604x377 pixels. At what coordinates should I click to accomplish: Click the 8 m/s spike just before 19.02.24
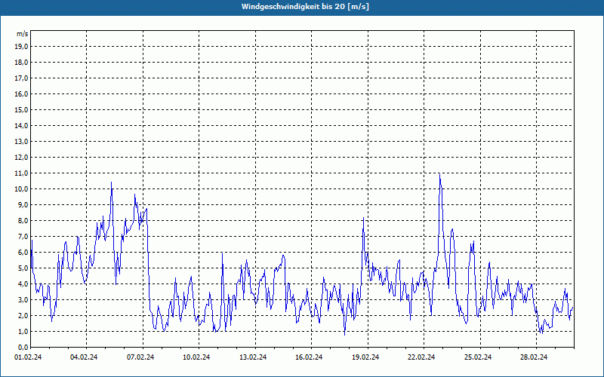(x=363, y=218)
